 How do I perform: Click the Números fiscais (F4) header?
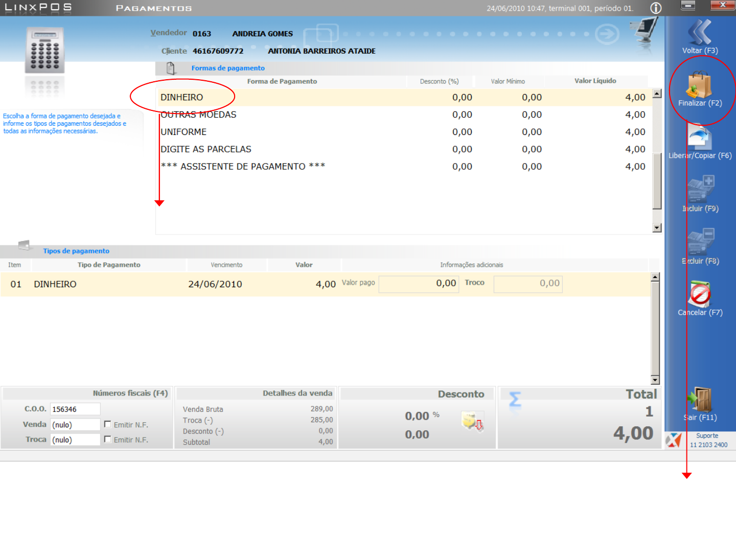point(130,393)
